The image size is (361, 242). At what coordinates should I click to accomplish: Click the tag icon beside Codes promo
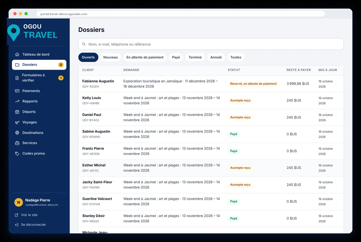pos(17,154)
